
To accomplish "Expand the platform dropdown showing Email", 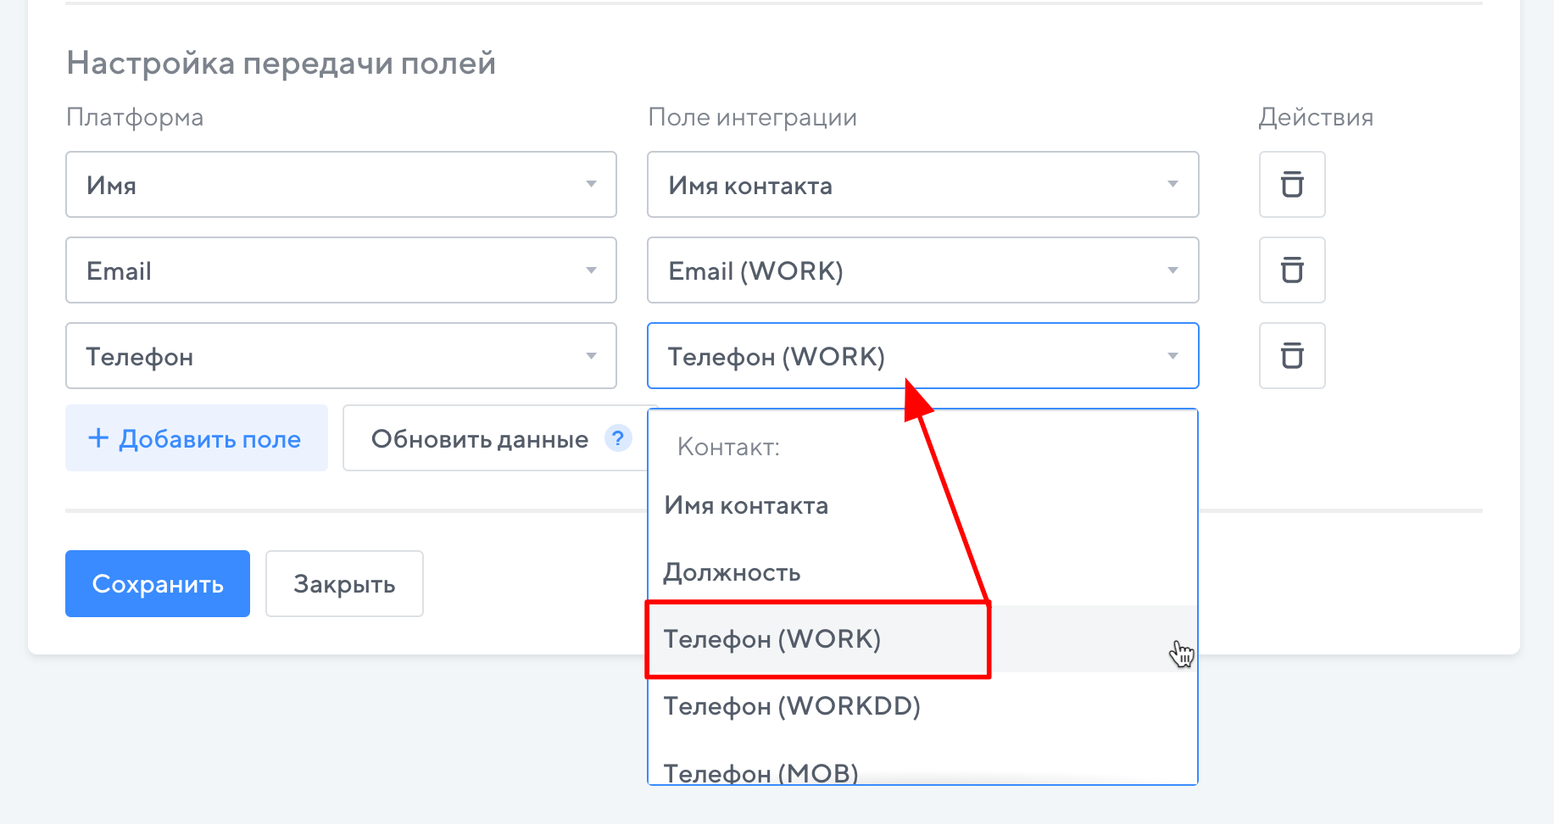I will click(x=341, y=270).
